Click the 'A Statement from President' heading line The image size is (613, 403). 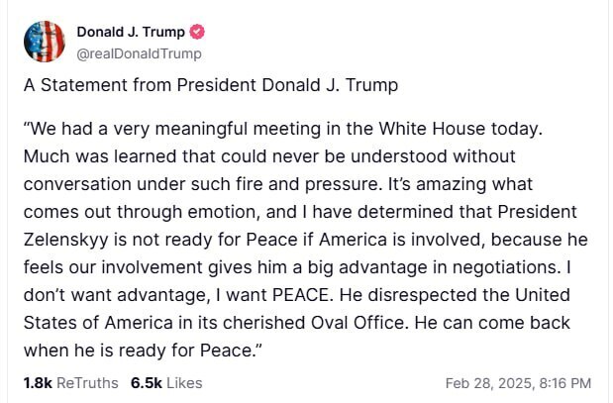(140, 85)
